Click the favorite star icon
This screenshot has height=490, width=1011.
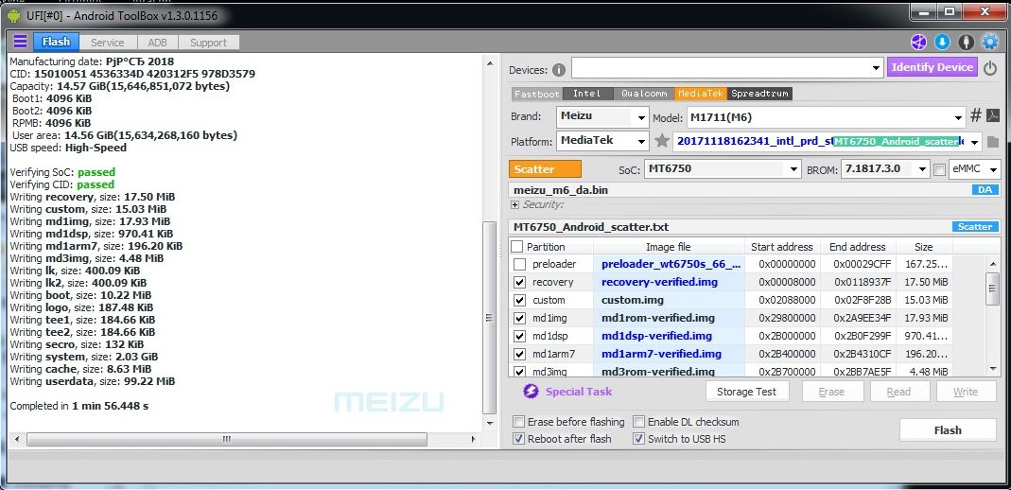(x=661, y=141)
